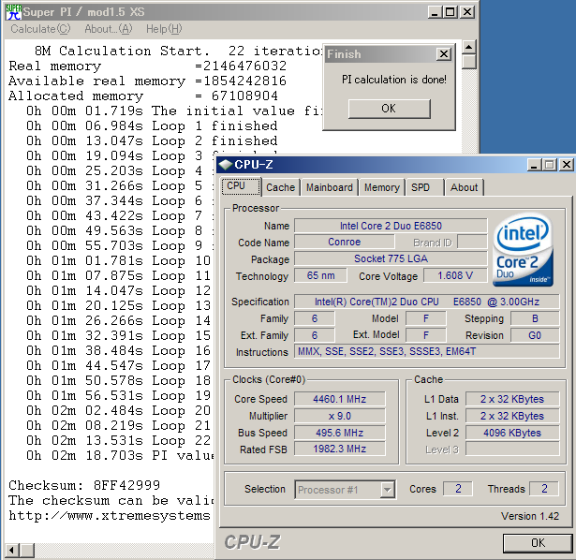
Task: Open the Calculate menu in Super PI
Action: 40,29
